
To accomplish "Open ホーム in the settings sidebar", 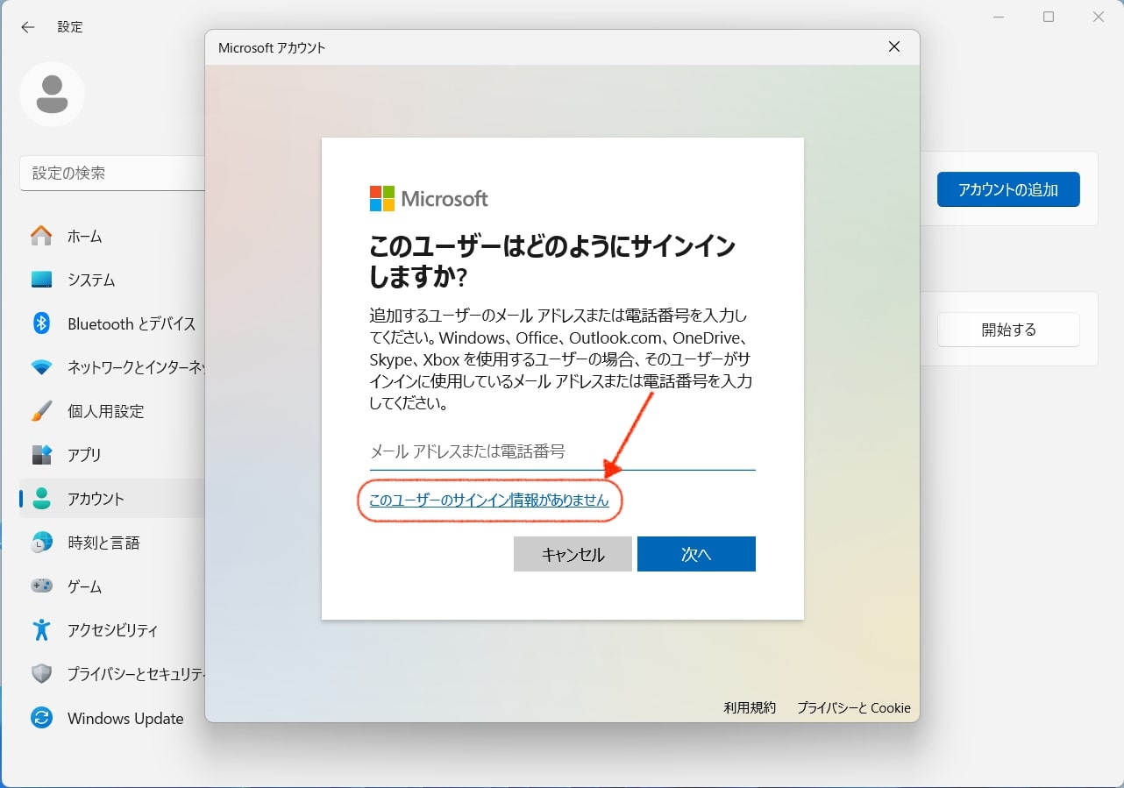I will pyautogui.click(x=111, y=236).
